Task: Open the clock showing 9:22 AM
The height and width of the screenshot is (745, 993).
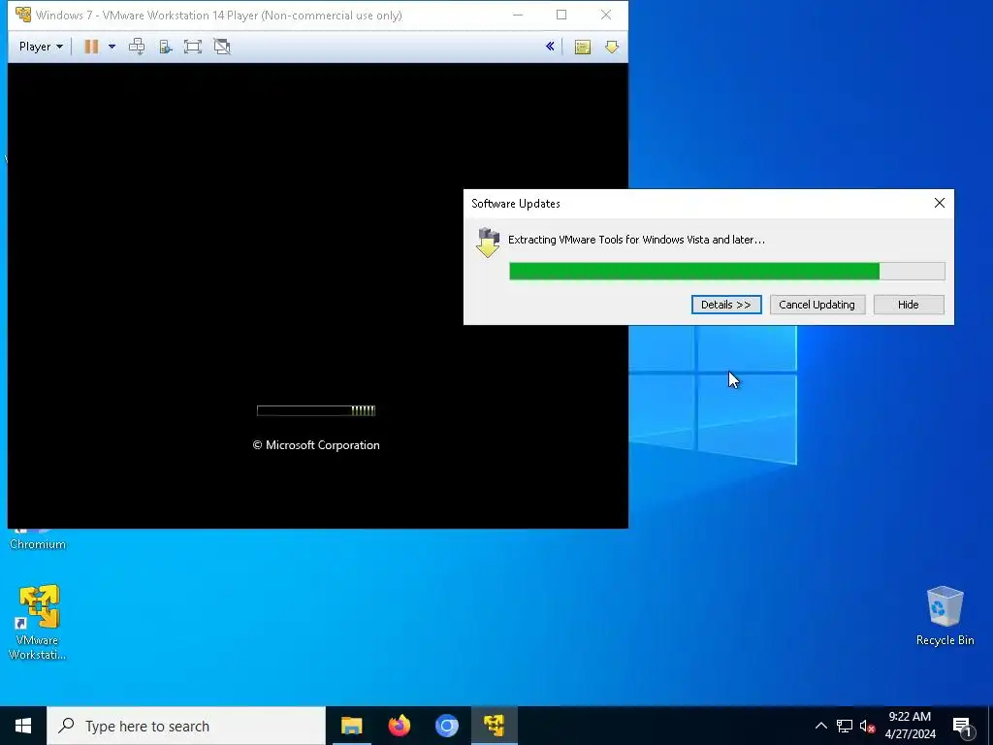Action: pyautogui.click(x=910, y=726)
